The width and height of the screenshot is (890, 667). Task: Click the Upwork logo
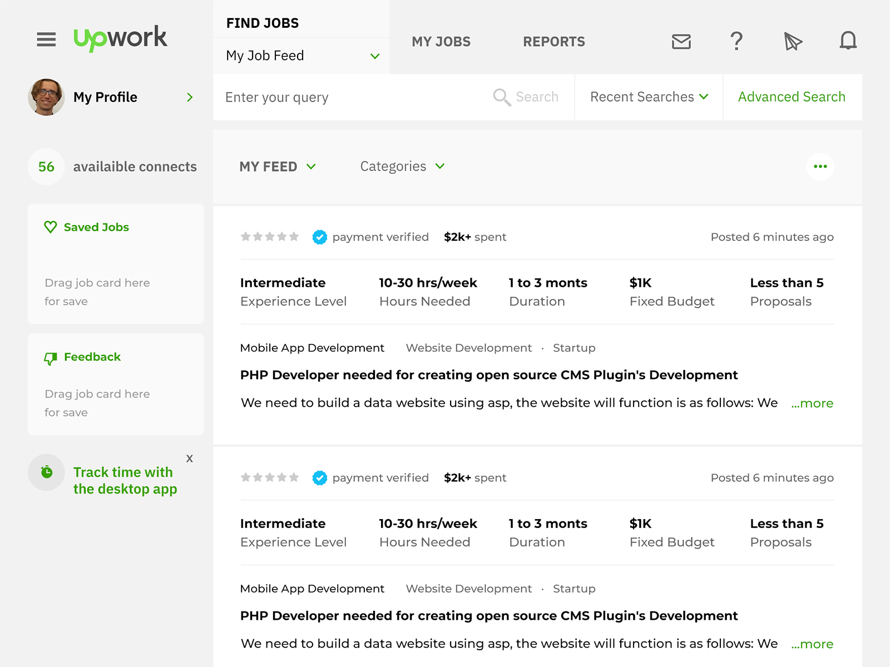click(x=120, y=38)
